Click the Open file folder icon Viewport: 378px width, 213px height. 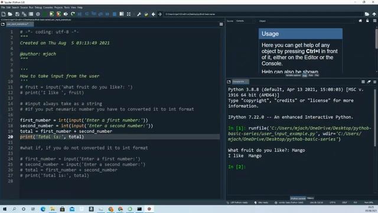point(10,14)
